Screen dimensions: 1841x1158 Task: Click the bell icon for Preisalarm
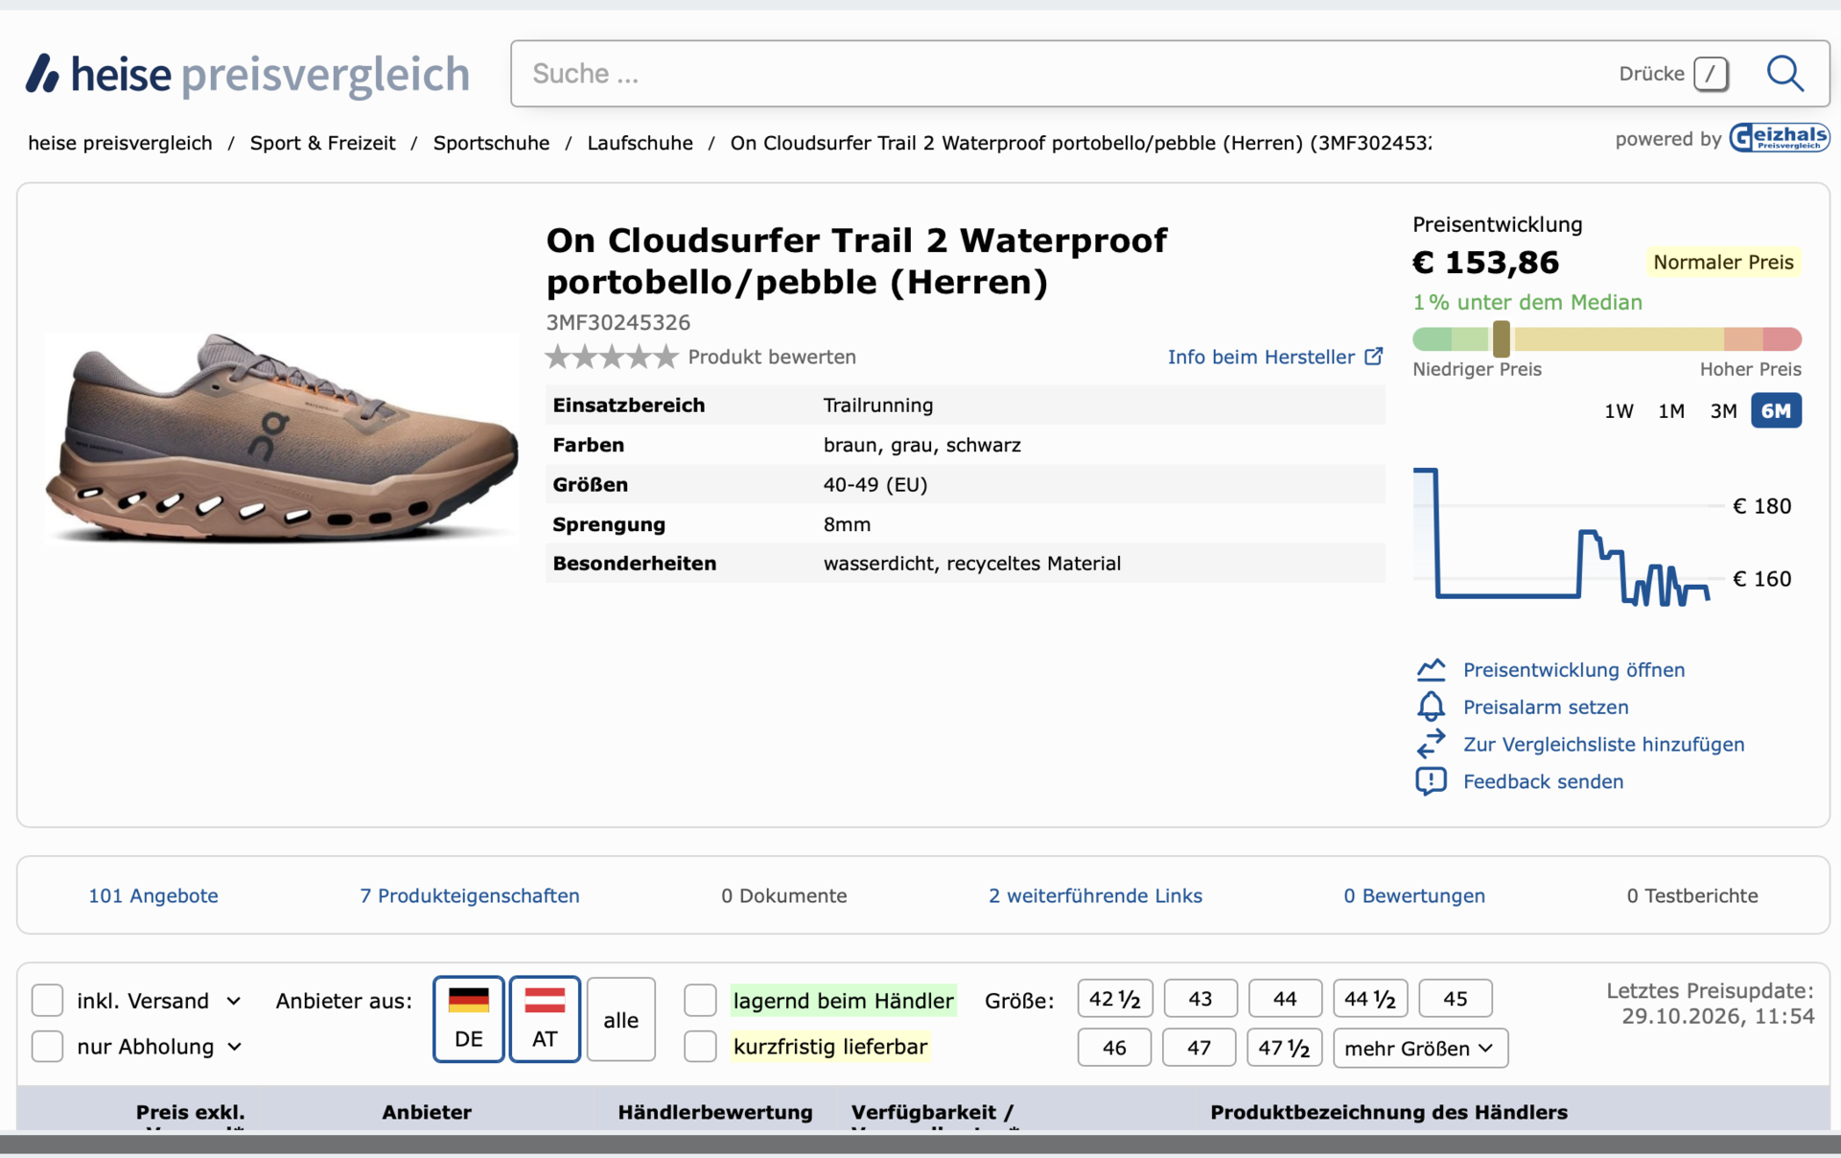click(x=1431, y=706)
